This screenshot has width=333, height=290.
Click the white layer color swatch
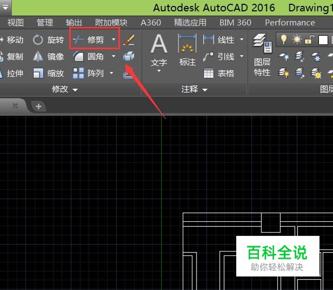tap(323, 39)
